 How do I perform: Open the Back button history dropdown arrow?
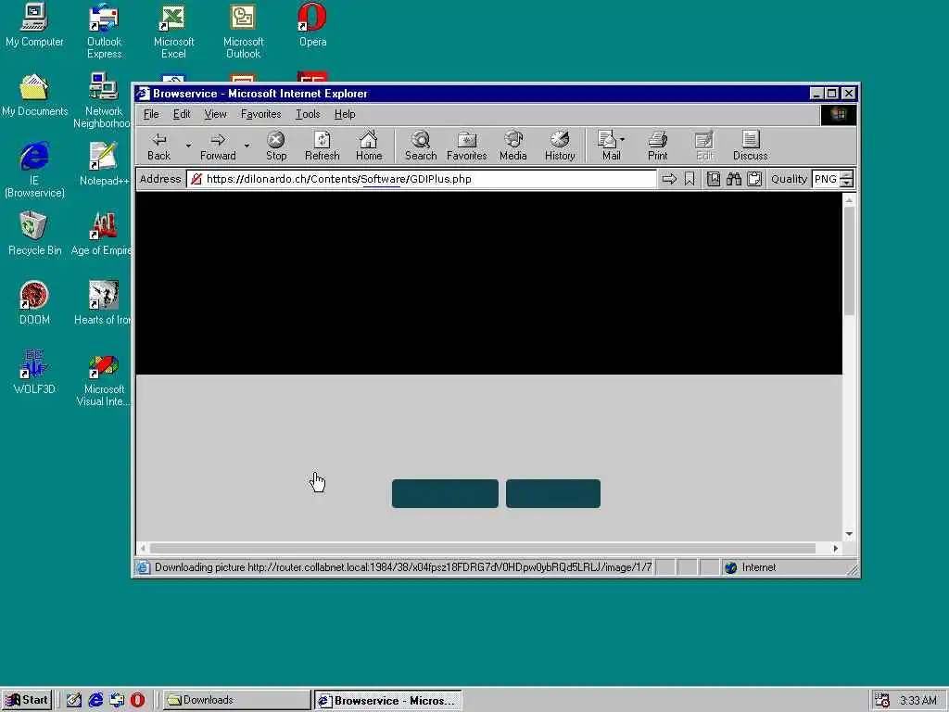tap(188, 146)
